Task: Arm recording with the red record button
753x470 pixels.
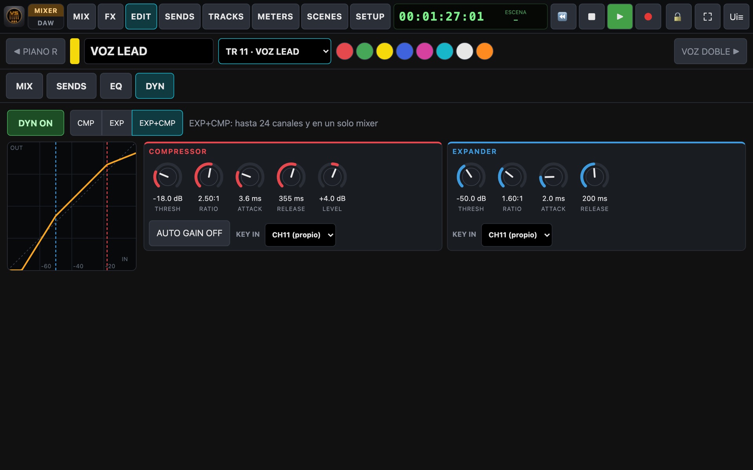Action: click(x=648, y=16)
